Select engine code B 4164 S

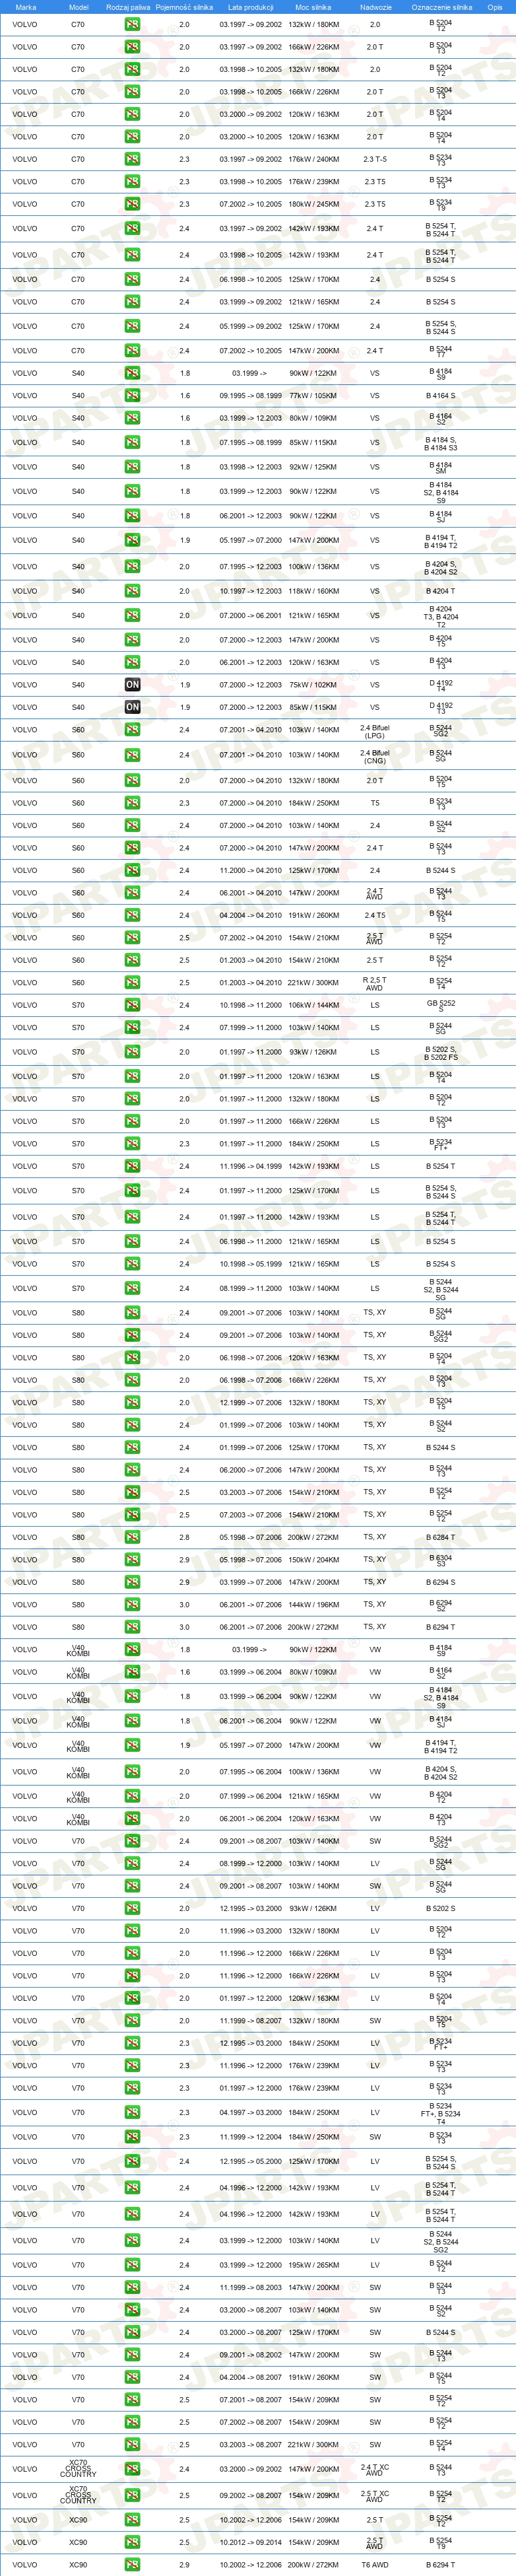click(x=441, y=396)
